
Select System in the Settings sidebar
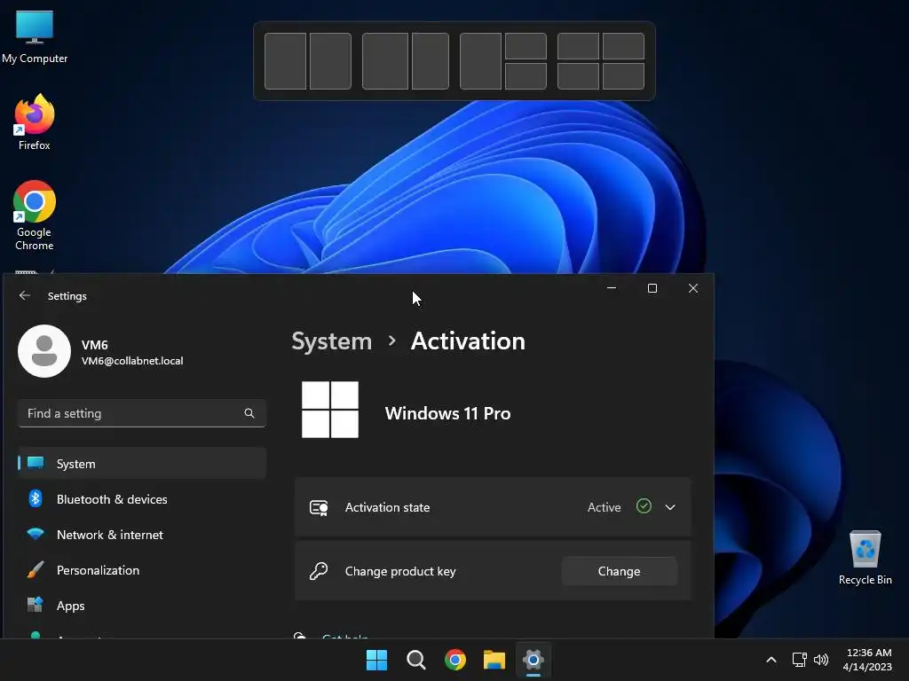[x=142, y=463]
